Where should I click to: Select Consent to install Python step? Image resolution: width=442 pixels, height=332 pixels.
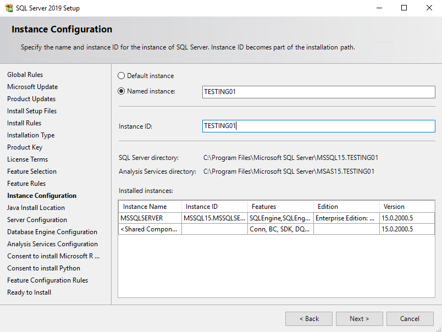tap(43, 268)
